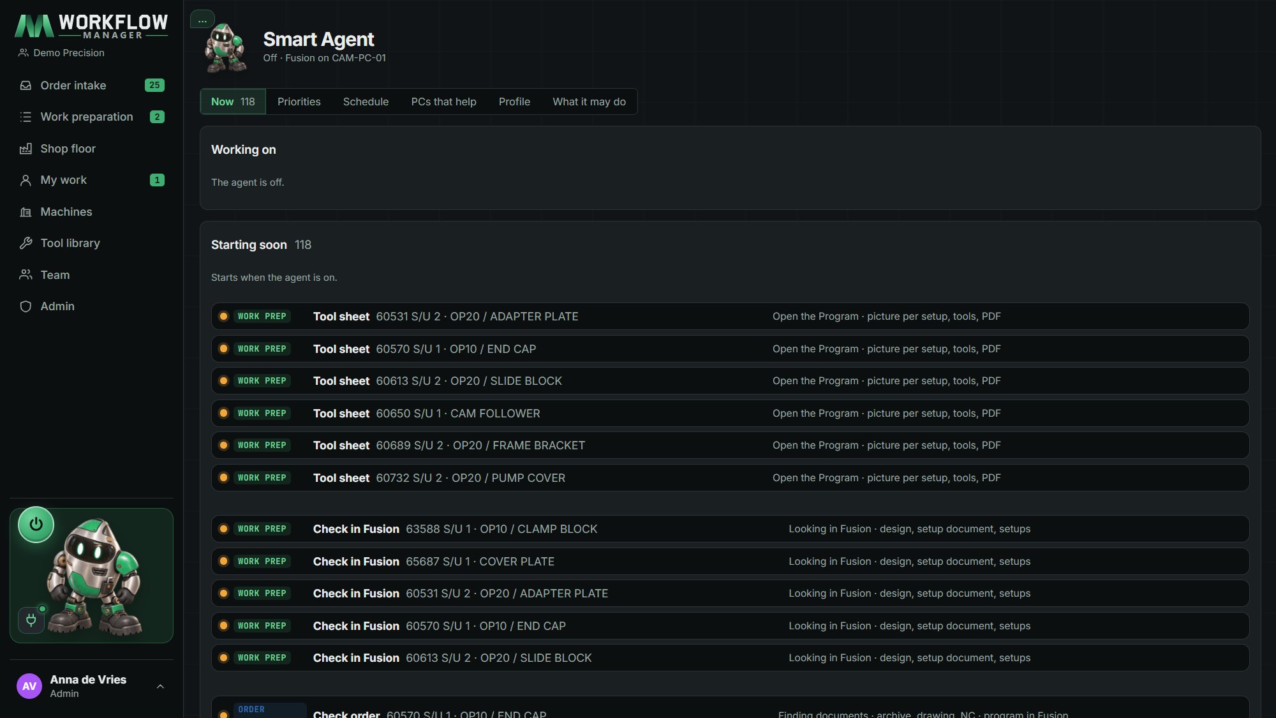The image size is (1276, 718).
Task: Select Check in Fusion 60570 END CAP row
Action: point(730,626)
